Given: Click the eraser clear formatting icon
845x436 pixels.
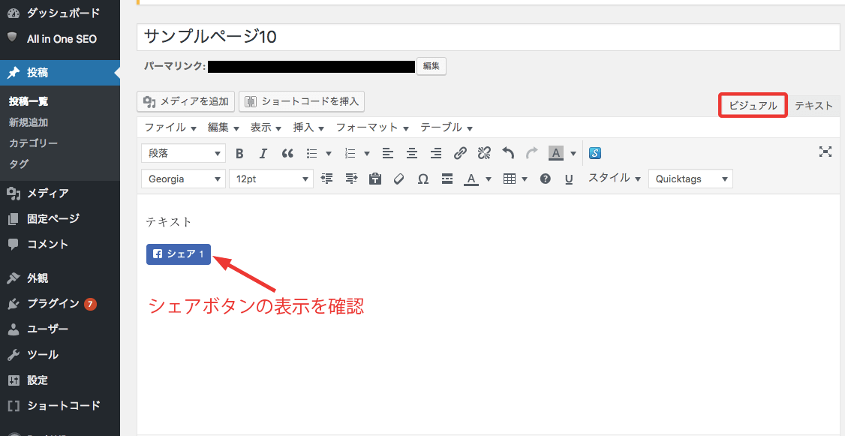Looking at the screenshot, I should coord(399,179).
